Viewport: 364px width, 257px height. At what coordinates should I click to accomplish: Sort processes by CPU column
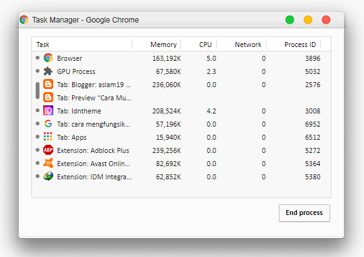[205, 45]
